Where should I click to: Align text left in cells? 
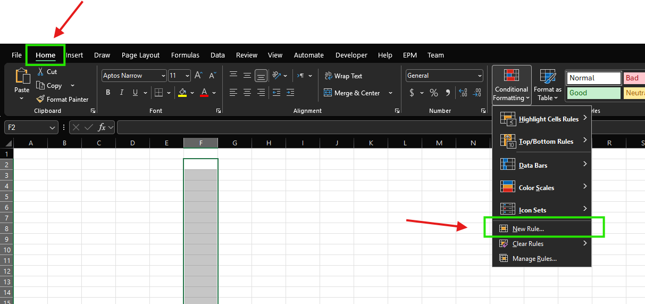pos(233,93)
